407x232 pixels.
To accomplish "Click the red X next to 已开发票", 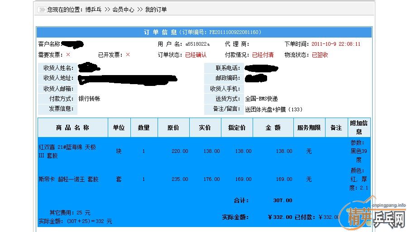I will point(128,54).
